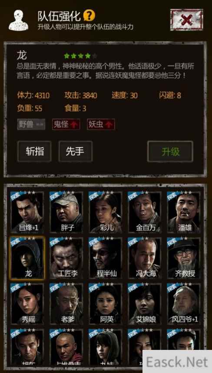Close the team upgrade panel
Viewport: 212px width, 373px height.
pyautogui.click(x=187, y=20)
